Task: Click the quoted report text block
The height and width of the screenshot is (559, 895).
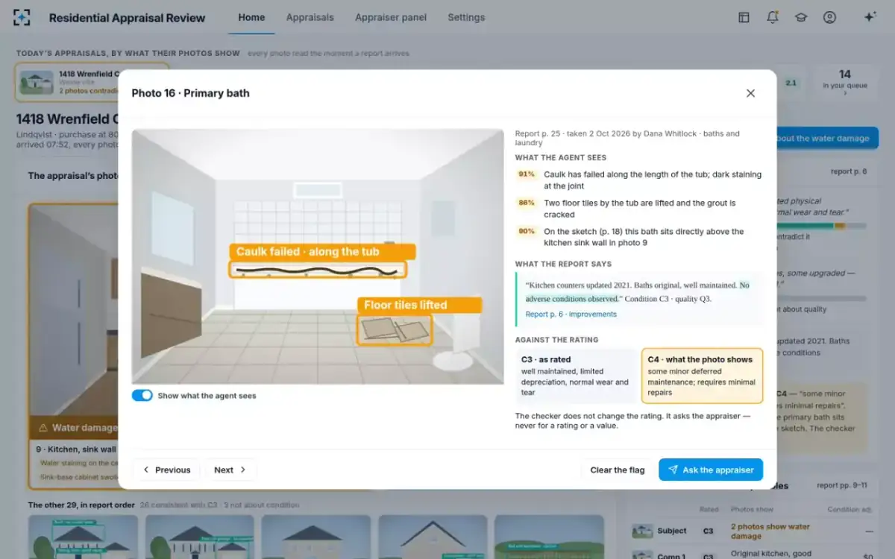Action: pos(640,299)
